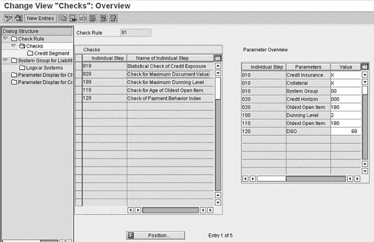Click the Position... button

click(x=155, y=235)
